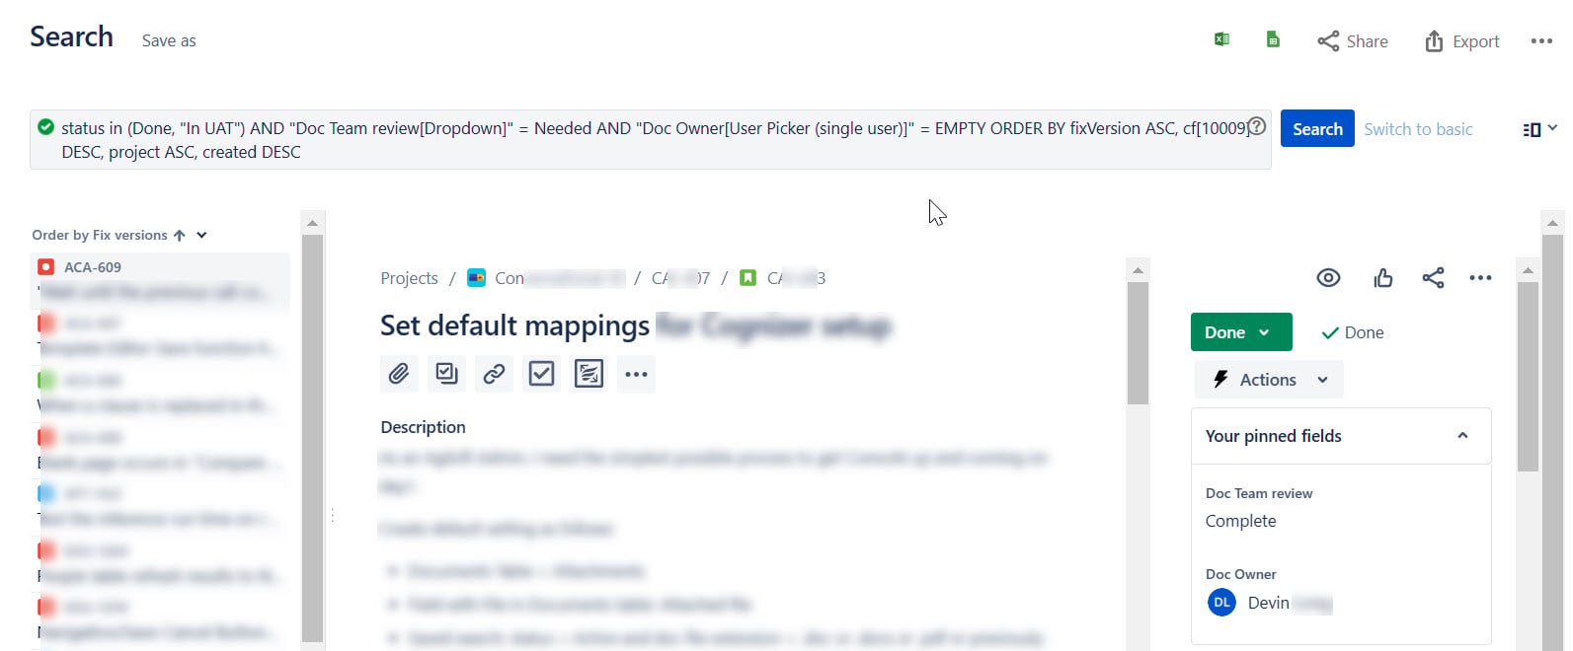Open the Actions automation dropdown

coord(1269,380)
